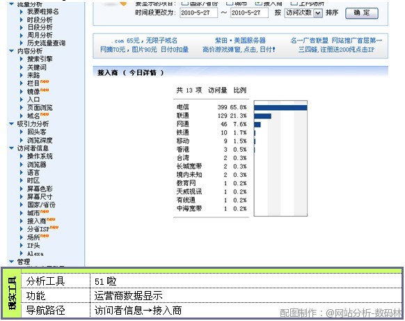
Task: Click the start date field 2010-5-27
Action: pos(198,13)
